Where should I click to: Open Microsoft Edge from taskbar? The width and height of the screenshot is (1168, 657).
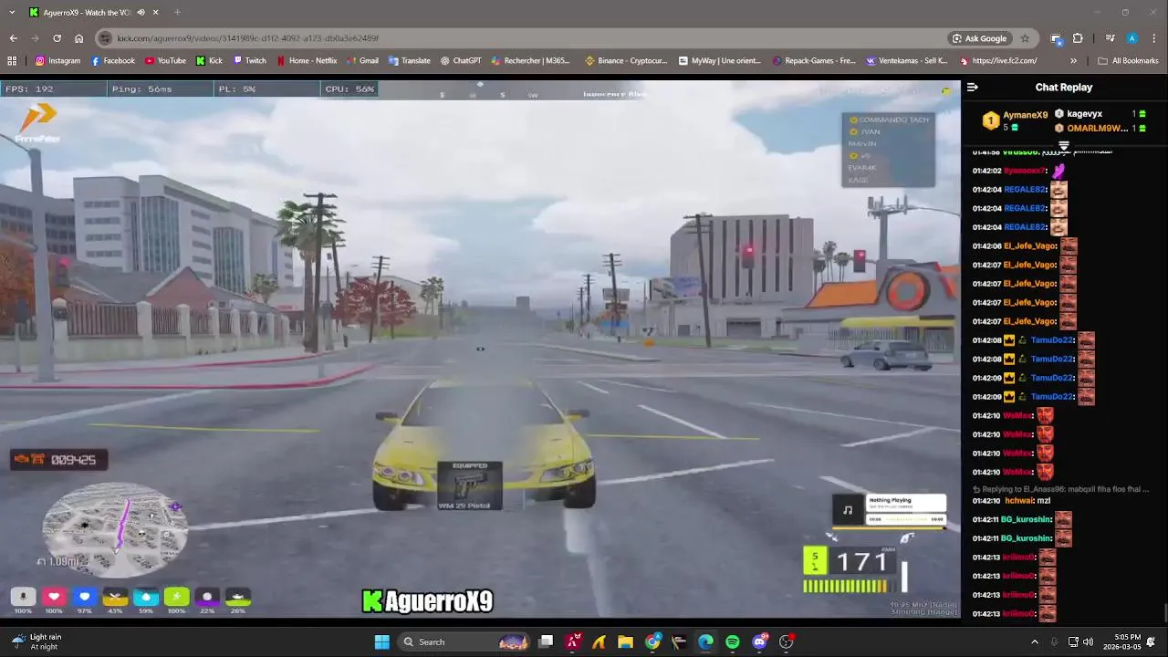[x=705, y=641]
